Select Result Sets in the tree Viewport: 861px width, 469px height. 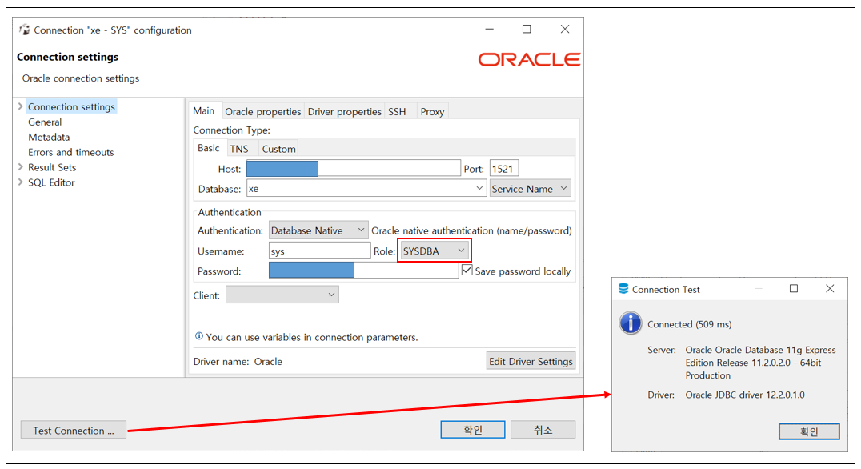click(52, 167)
